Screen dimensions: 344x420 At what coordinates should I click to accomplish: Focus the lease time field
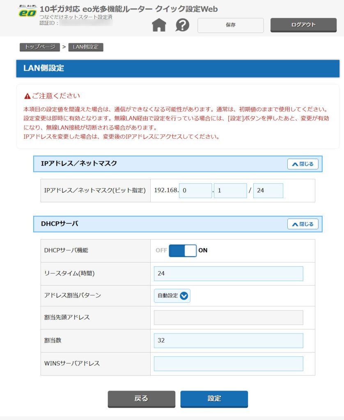click(228, 274)
